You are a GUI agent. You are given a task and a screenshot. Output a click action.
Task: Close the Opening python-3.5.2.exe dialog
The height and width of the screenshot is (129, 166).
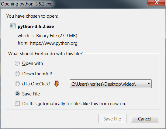coord(157,2)
